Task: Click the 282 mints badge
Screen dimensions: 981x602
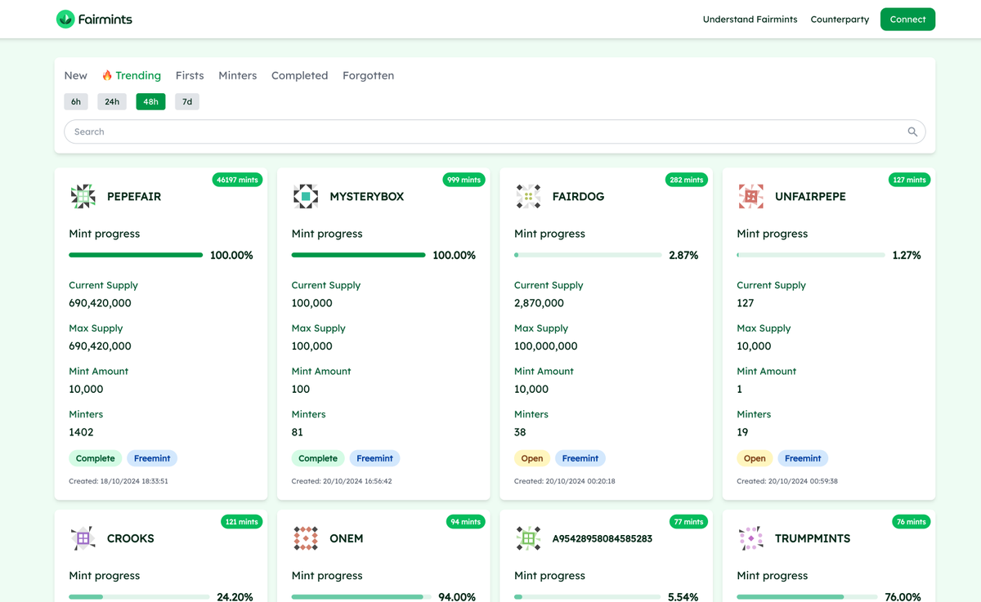Action: [687, 180]
